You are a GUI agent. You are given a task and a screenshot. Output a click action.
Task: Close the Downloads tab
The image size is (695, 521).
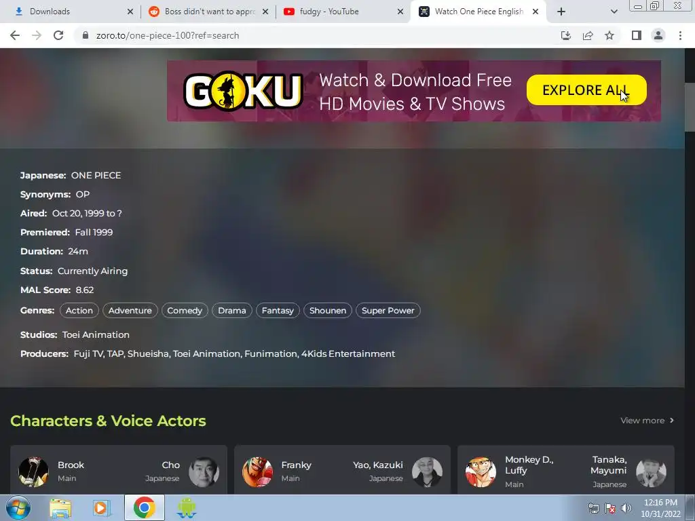click(x=130, y=12)
